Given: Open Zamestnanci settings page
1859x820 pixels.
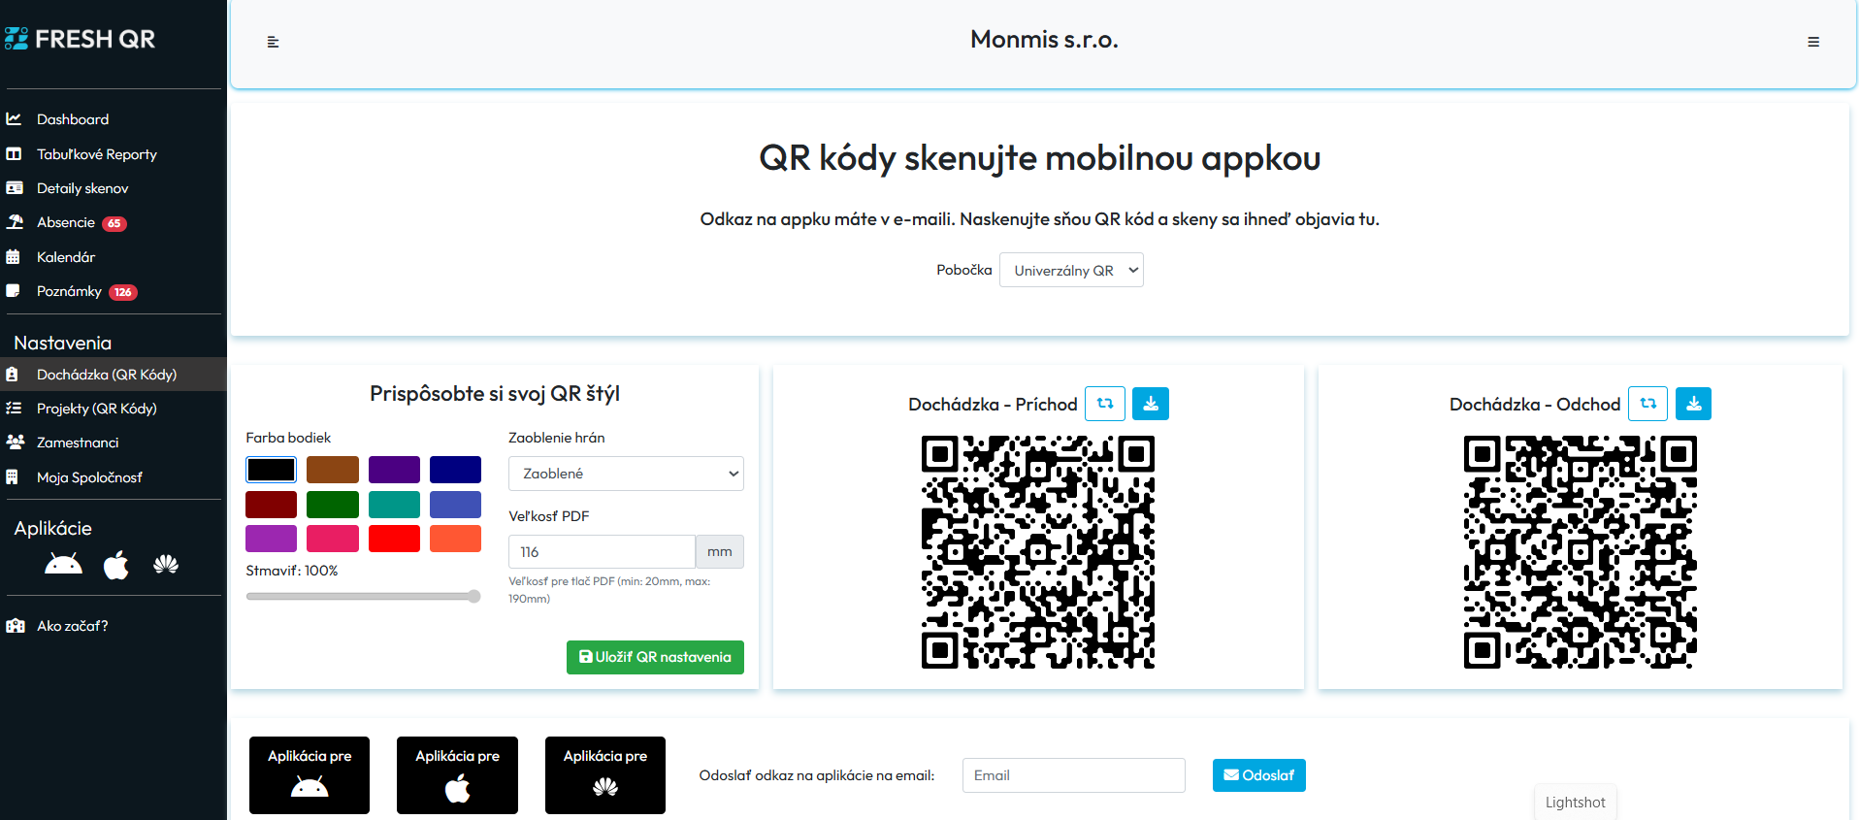Looking at the screenshot, I should 78,443.
